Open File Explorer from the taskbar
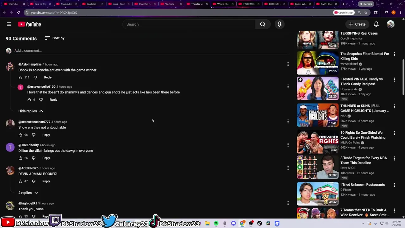Image resolution: width=405 pixels, height=228 pixels. click(207, 223)
